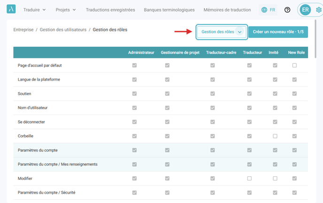323x203 pixels.
Task: Open Banques terminologiques menu item
Action: click(x=169, y=10)
